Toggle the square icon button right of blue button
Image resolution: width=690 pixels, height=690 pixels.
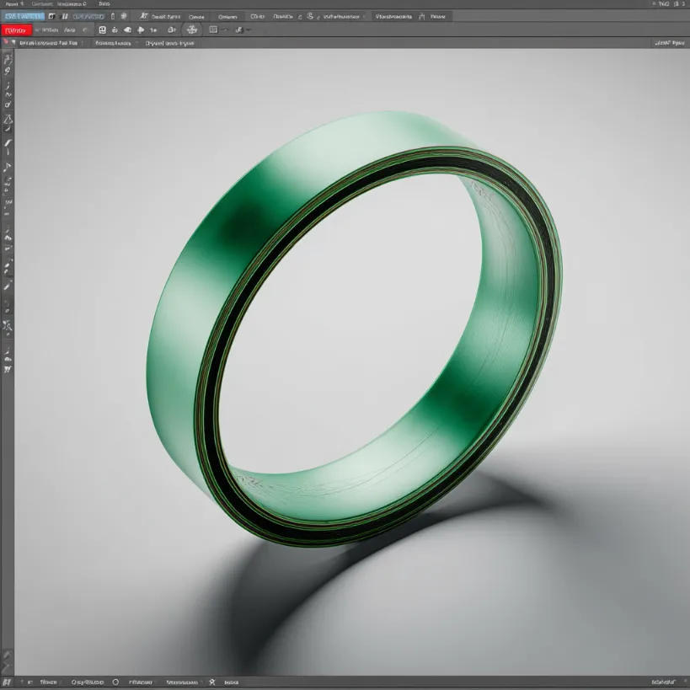click(51, 16)
